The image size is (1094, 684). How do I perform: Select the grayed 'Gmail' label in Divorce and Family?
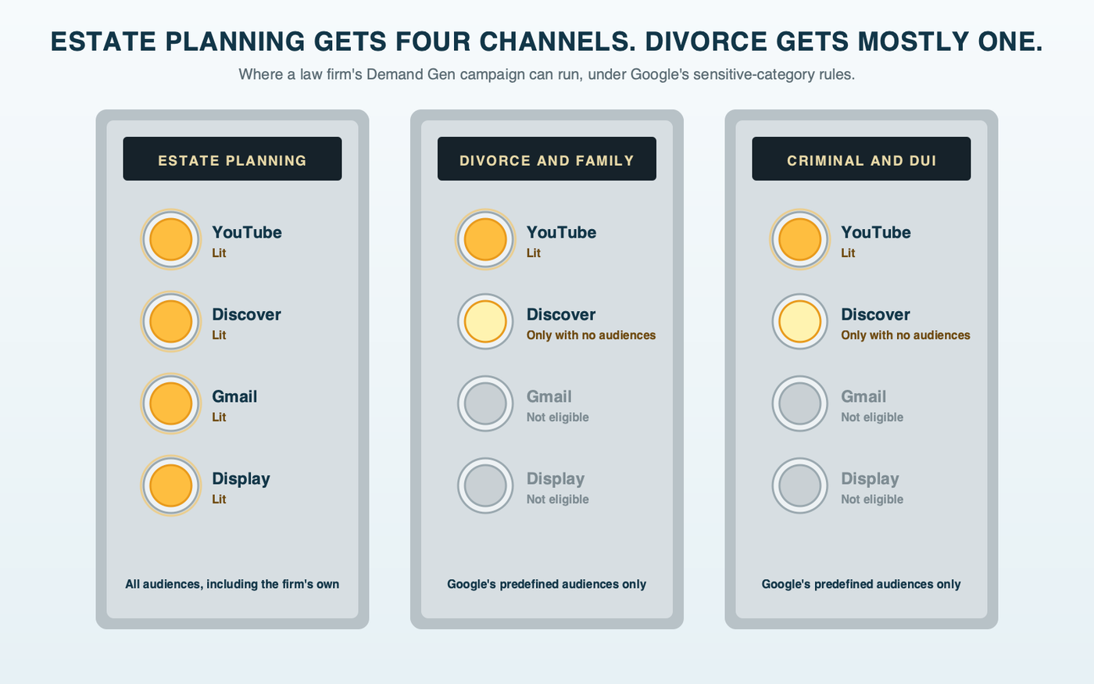(549, 396)
